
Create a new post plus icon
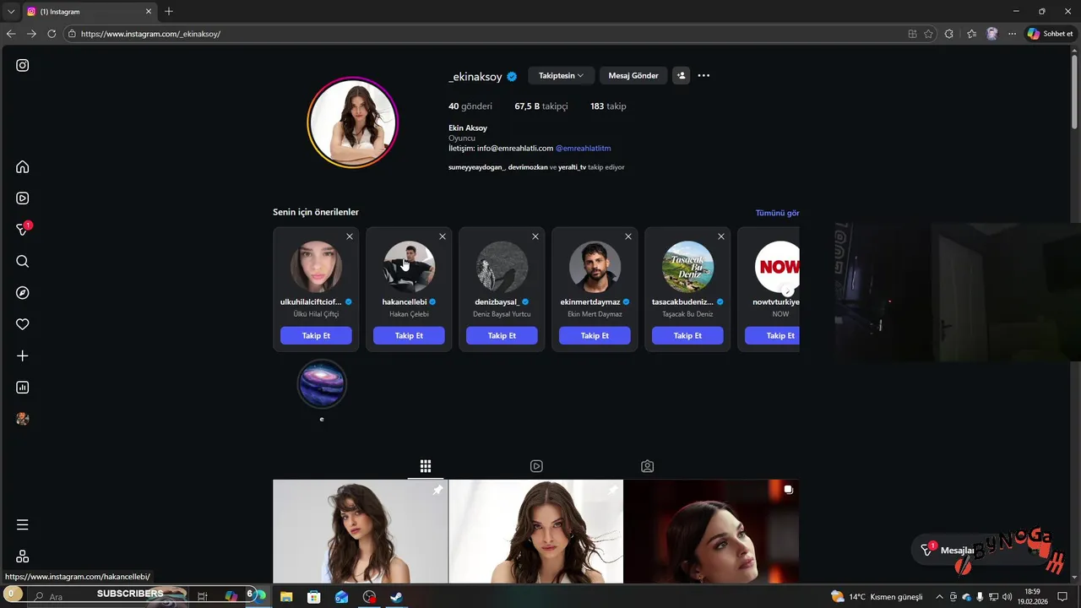tap(23, 356)
